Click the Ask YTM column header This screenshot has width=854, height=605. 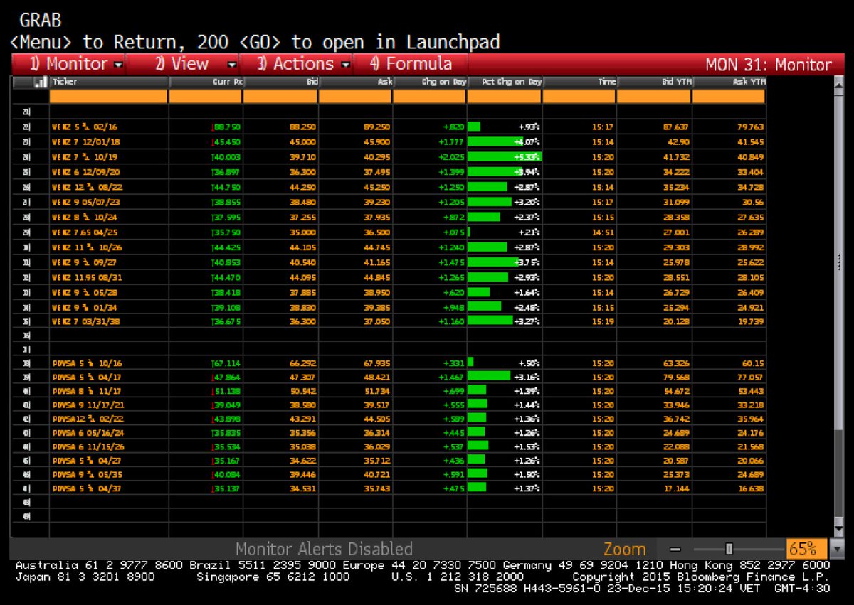pyautogui.click(x=729, y=82)
